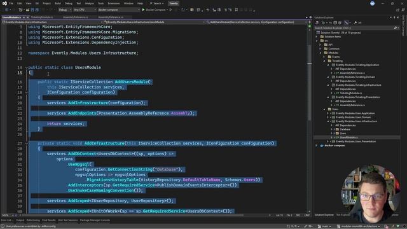The image size is (407, 229).
Task: Select the docker-compose project node
Action: click(335, 146)
